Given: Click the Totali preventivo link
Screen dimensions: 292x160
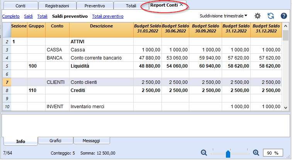Looking at the screenshot, I should 108,16.
